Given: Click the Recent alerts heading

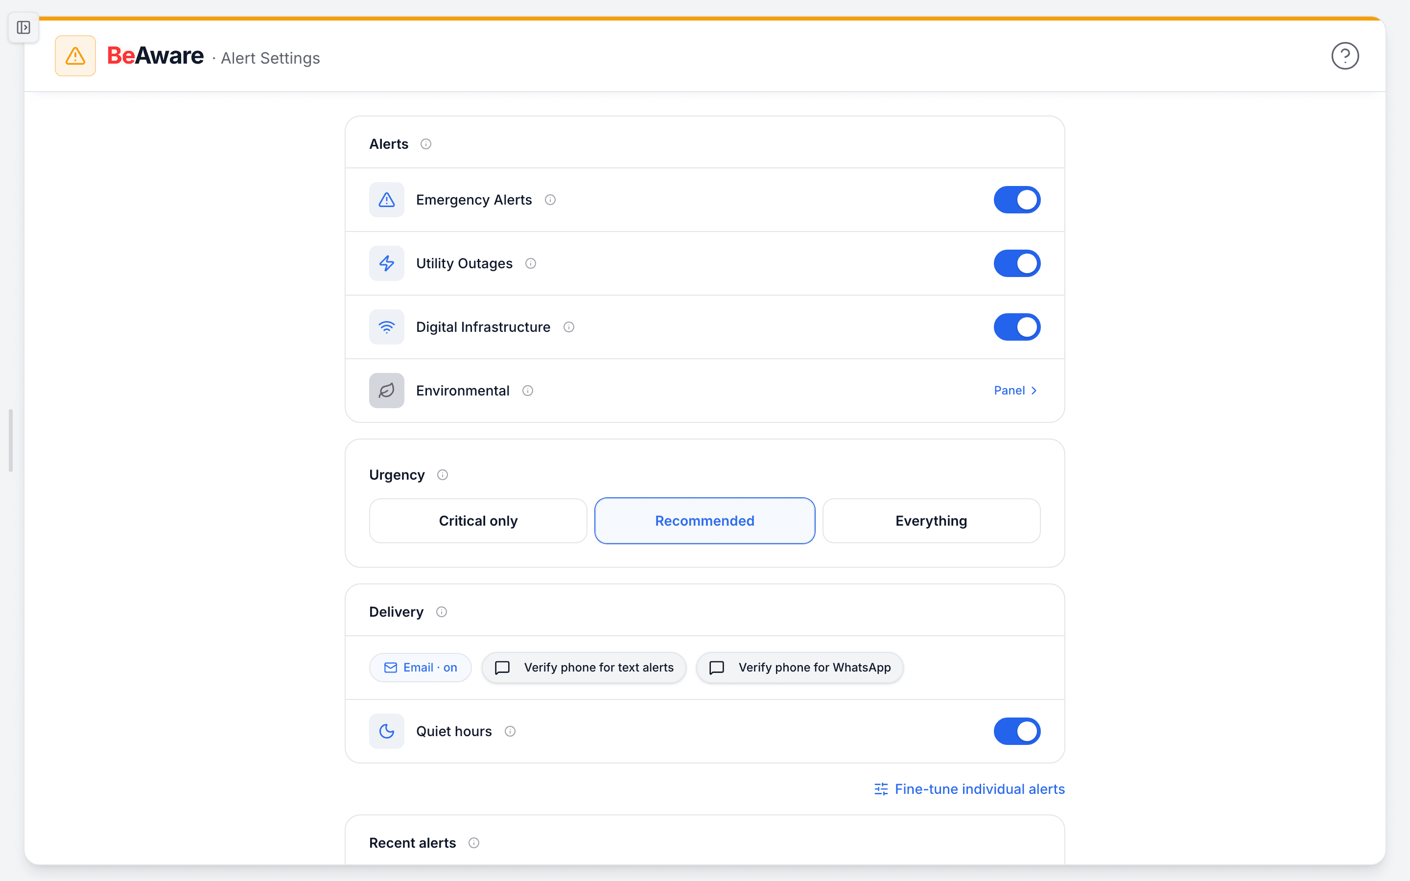Looking at the screenshot, I should pos(413,843).
